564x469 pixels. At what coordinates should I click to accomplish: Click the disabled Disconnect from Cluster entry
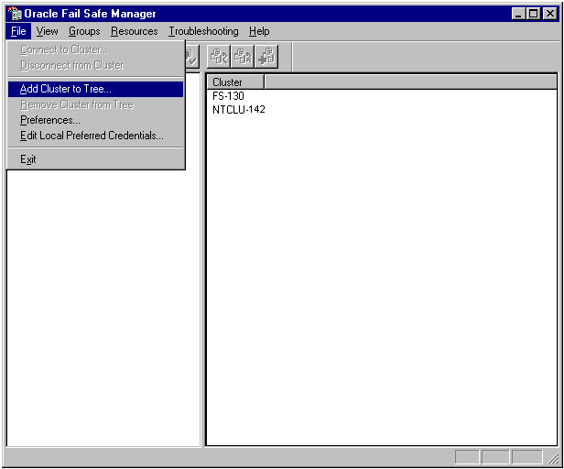pos(95,65)
